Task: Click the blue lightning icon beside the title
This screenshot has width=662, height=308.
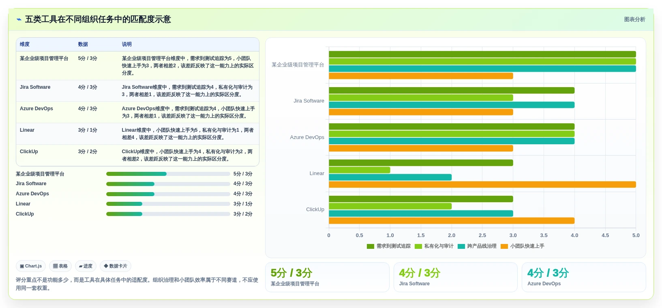Action: [19, 19]
